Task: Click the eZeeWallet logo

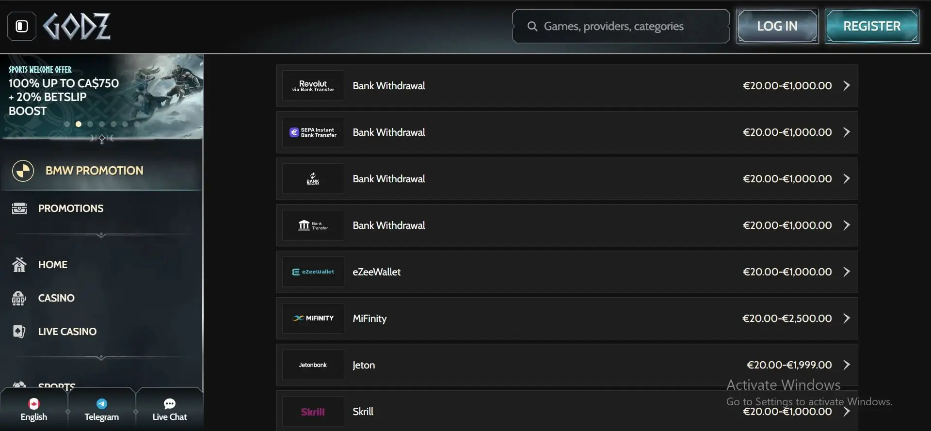Action: pyautogui.click(x=313, y=272)
